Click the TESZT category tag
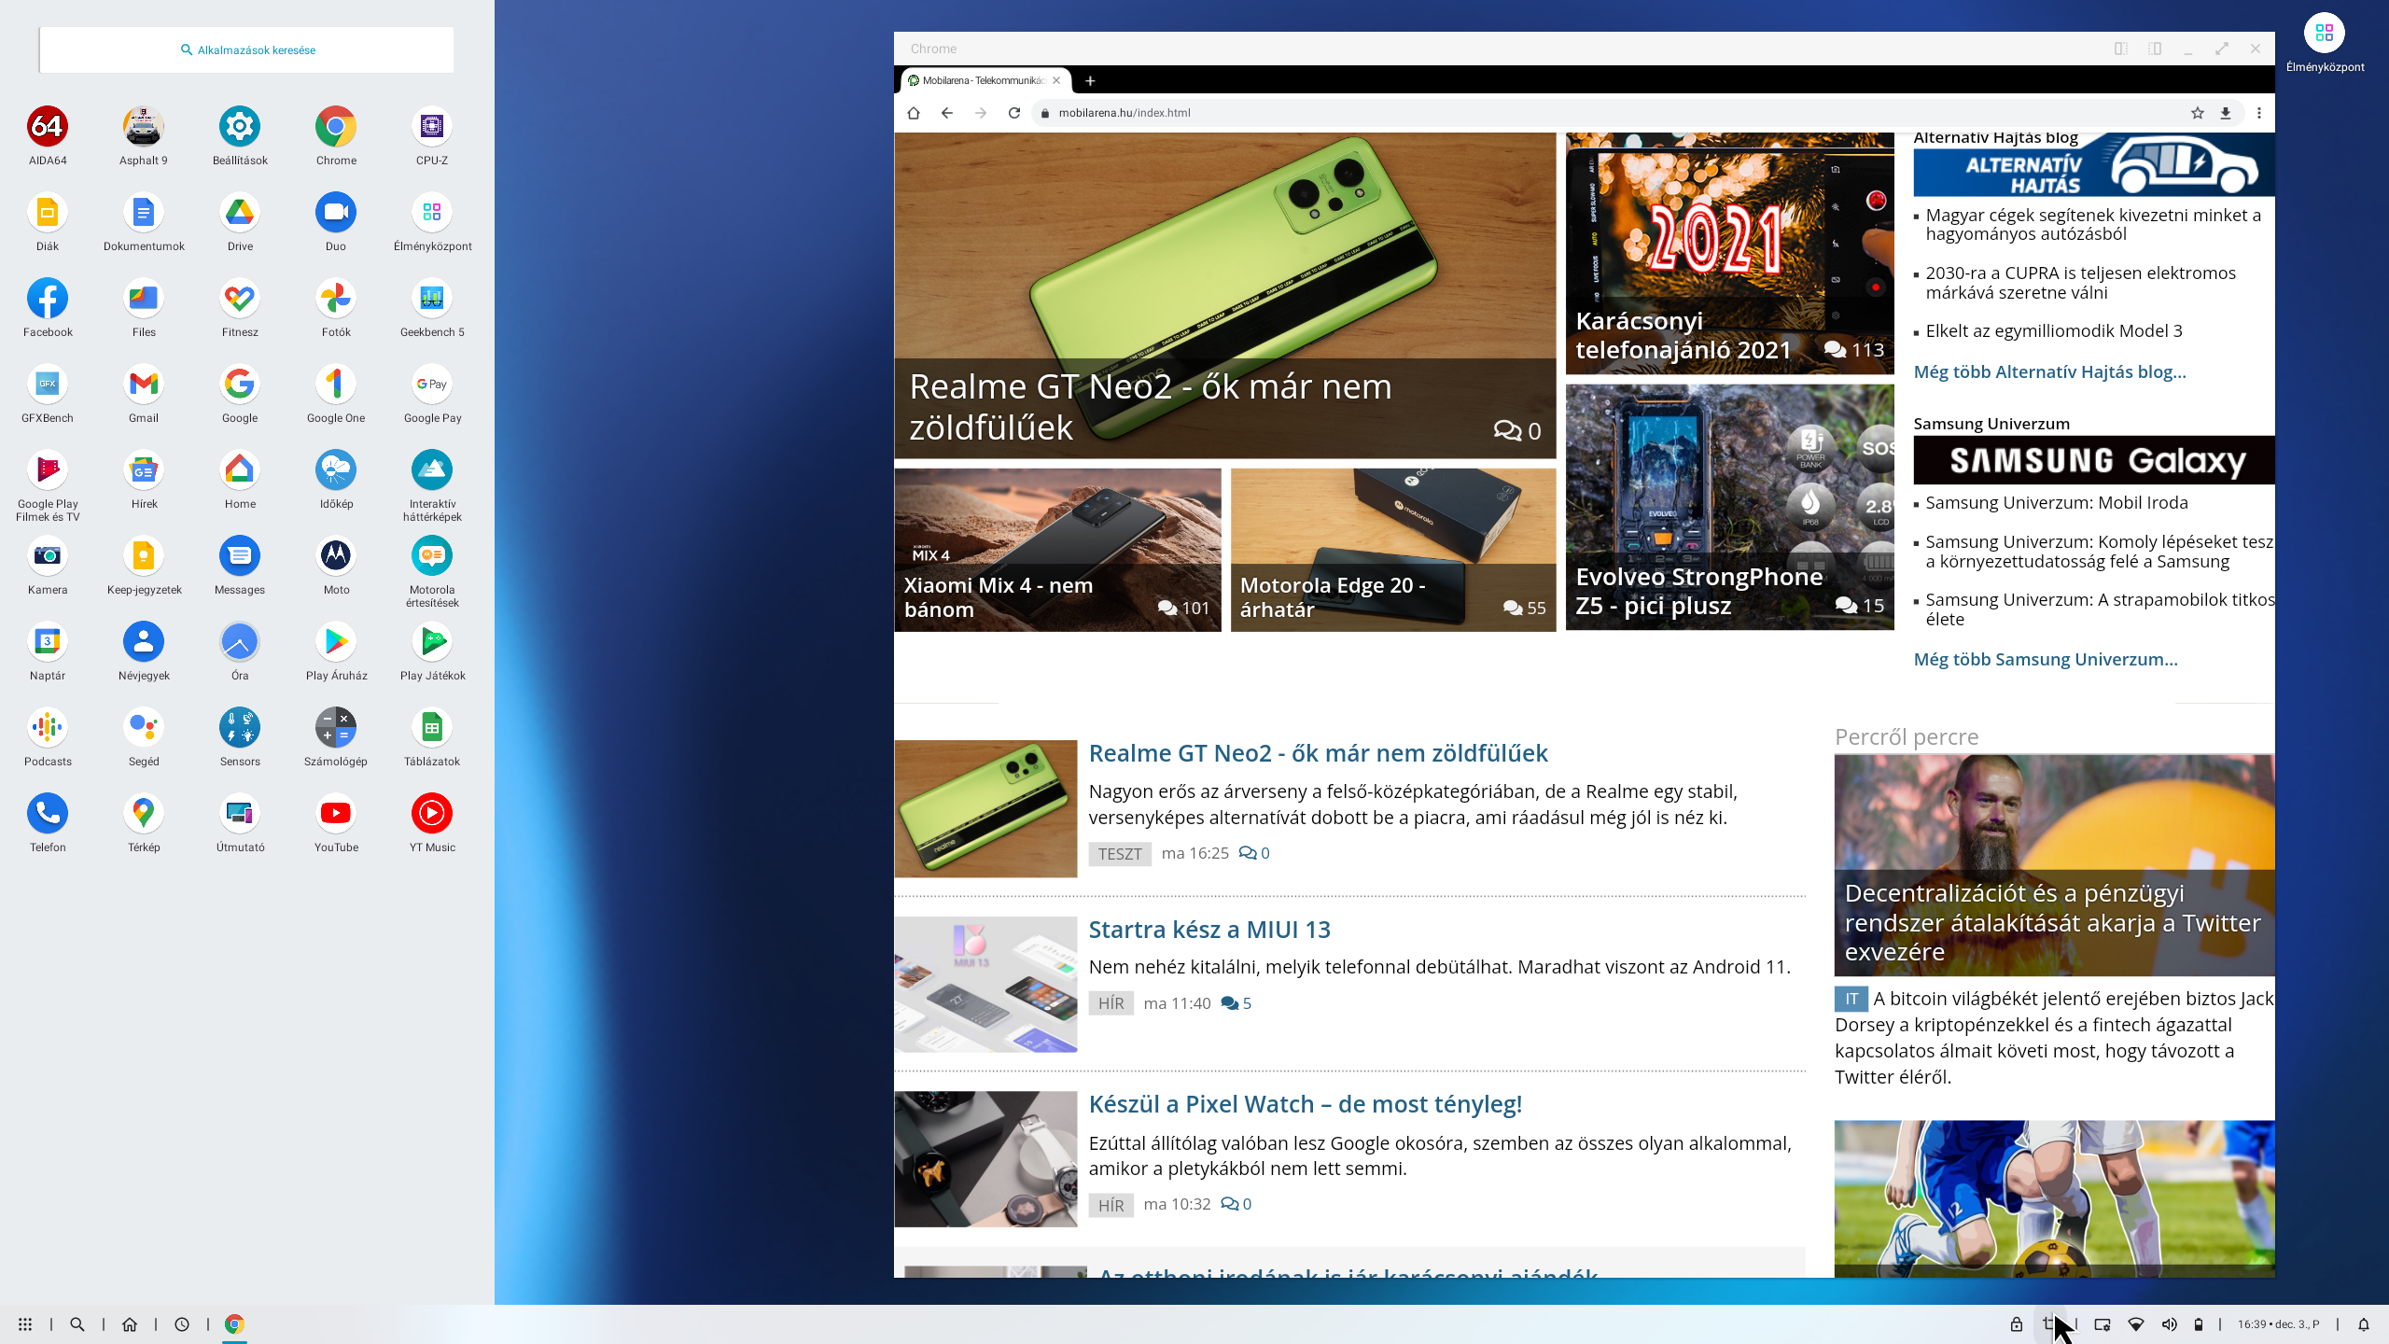 (x=1120, y=854)
